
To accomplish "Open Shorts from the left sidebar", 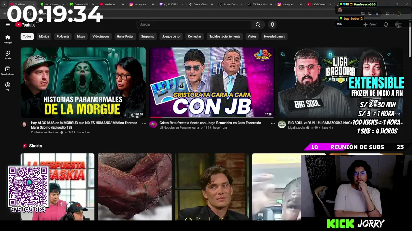I will tap(8, 55).
